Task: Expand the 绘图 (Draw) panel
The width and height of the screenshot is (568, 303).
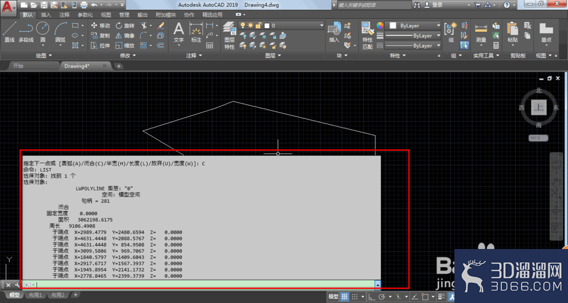Action: pyautogui.click(x=44, y=56)
